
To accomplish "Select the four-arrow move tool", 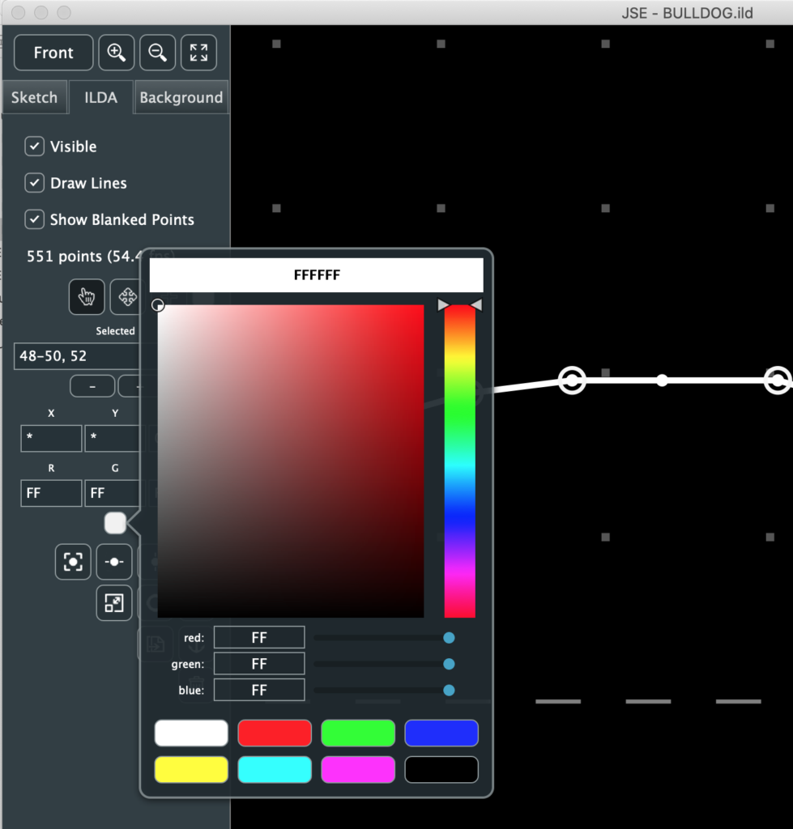I will pyautogui.click(x=126, y=297).
